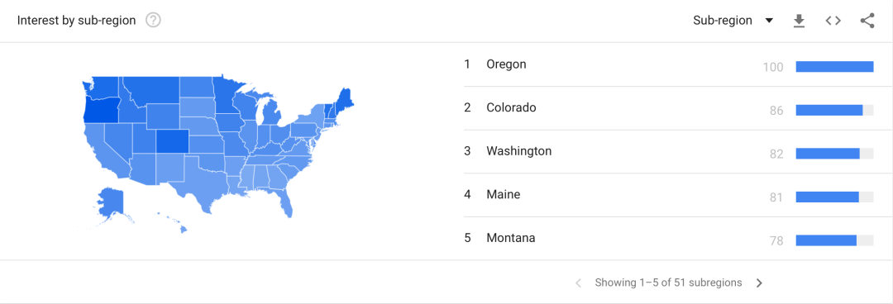The image size is (893, 304).
Task: Go to next page of subregions
Action: click(759, 283)
